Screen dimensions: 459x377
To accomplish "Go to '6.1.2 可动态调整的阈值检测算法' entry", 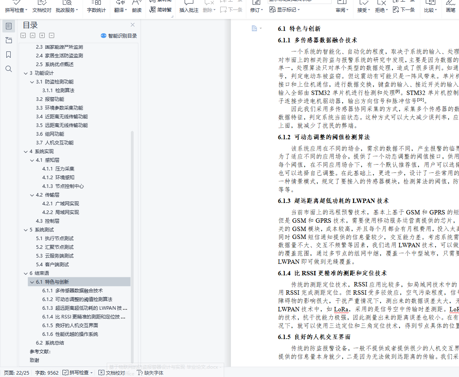I will tap(77, 299).
